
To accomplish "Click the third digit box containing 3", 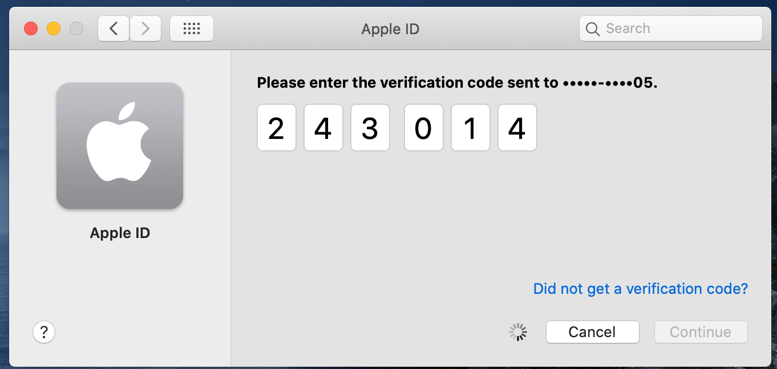I will (370, 128).
